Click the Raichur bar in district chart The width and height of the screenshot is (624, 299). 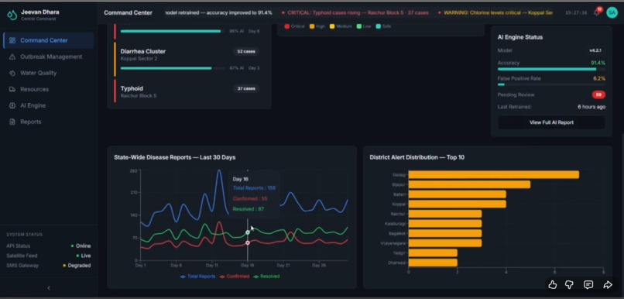445,214
